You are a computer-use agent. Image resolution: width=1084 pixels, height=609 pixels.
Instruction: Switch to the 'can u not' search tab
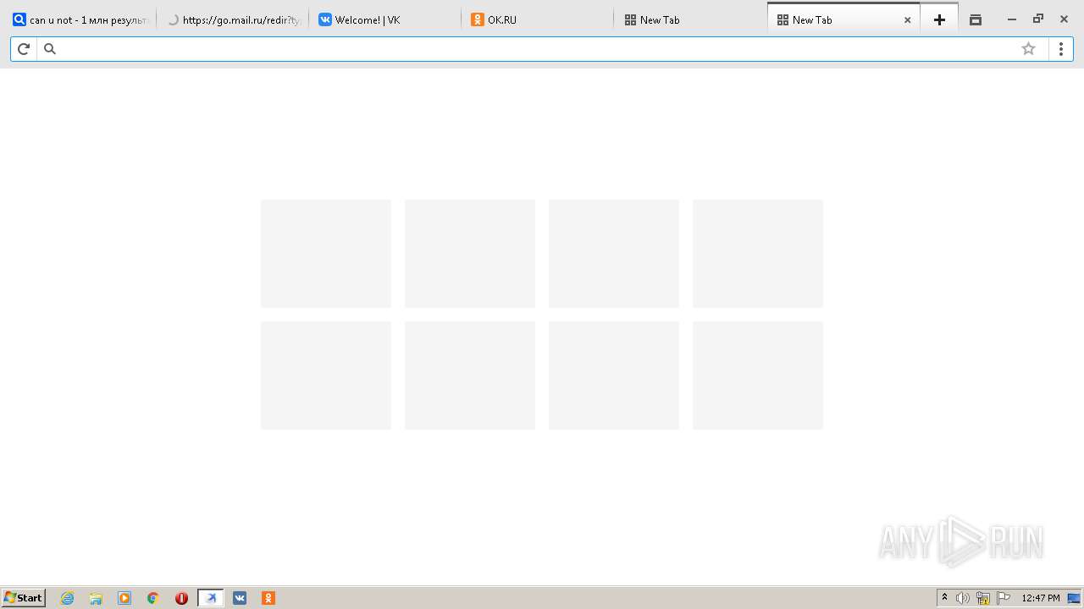tap(80, 19)
